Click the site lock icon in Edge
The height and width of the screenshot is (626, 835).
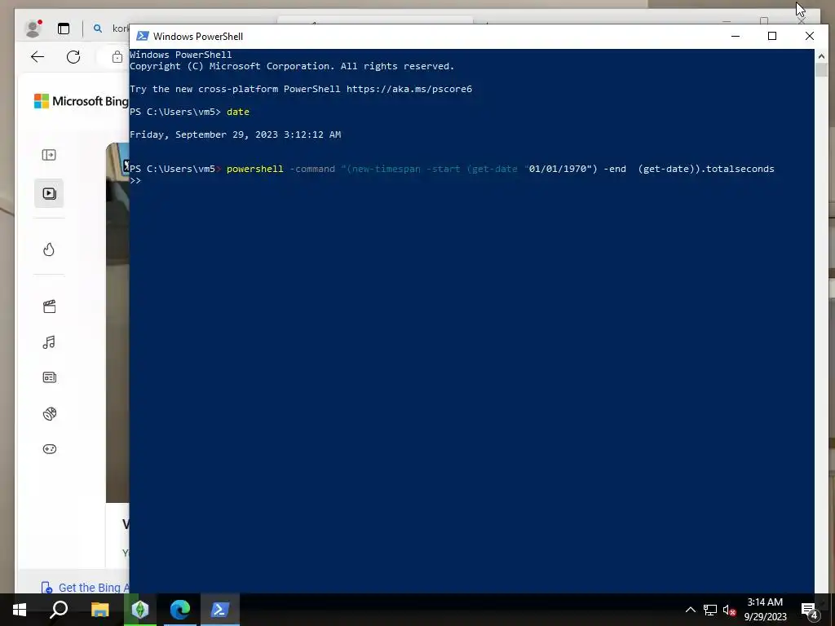click(117, 57)
